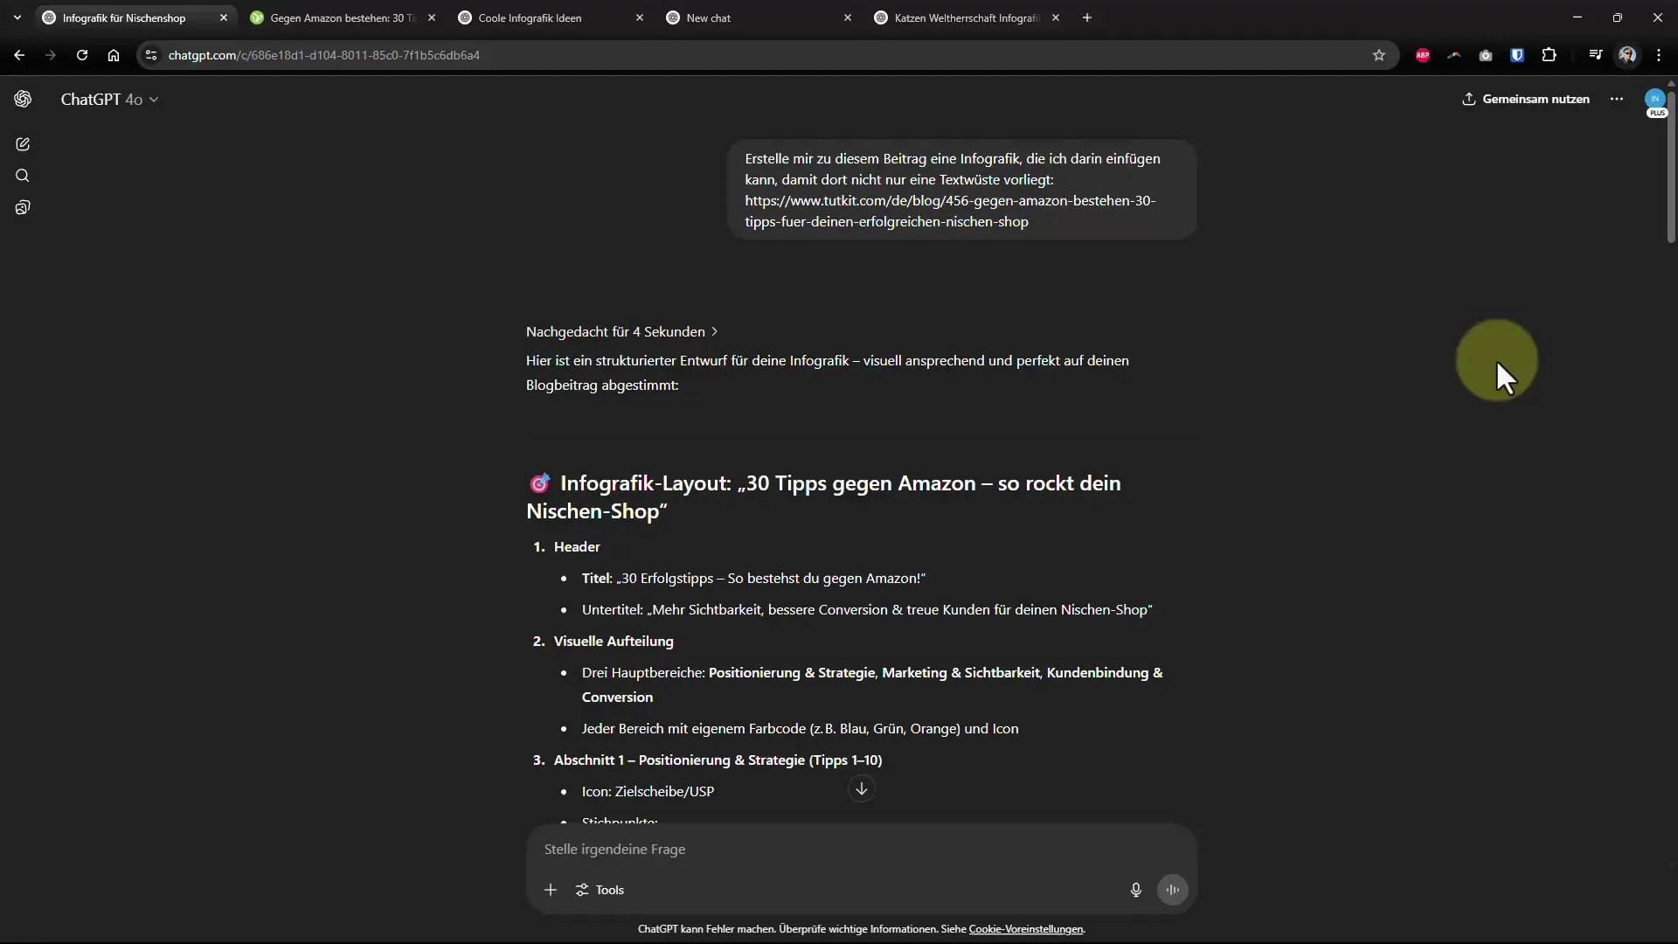Open site information icon in address bar
This screenshot has width=1678, height=944.
pyautogui.click(x=151, y=55)
